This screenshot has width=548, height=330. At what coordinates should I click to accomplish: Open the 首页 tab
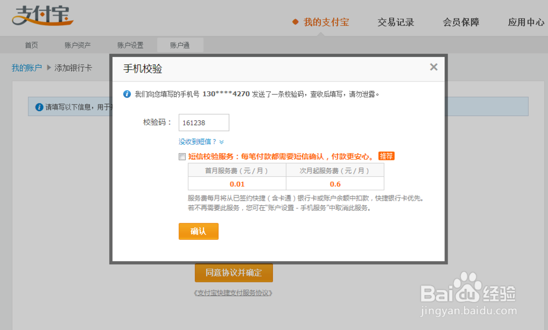pyautogui.click(x=31, y=45)
